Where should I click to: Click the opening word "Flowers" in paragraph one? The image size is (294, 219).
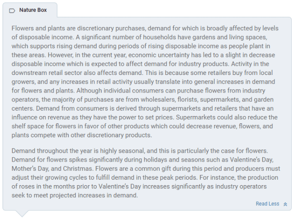pos(23,28)
